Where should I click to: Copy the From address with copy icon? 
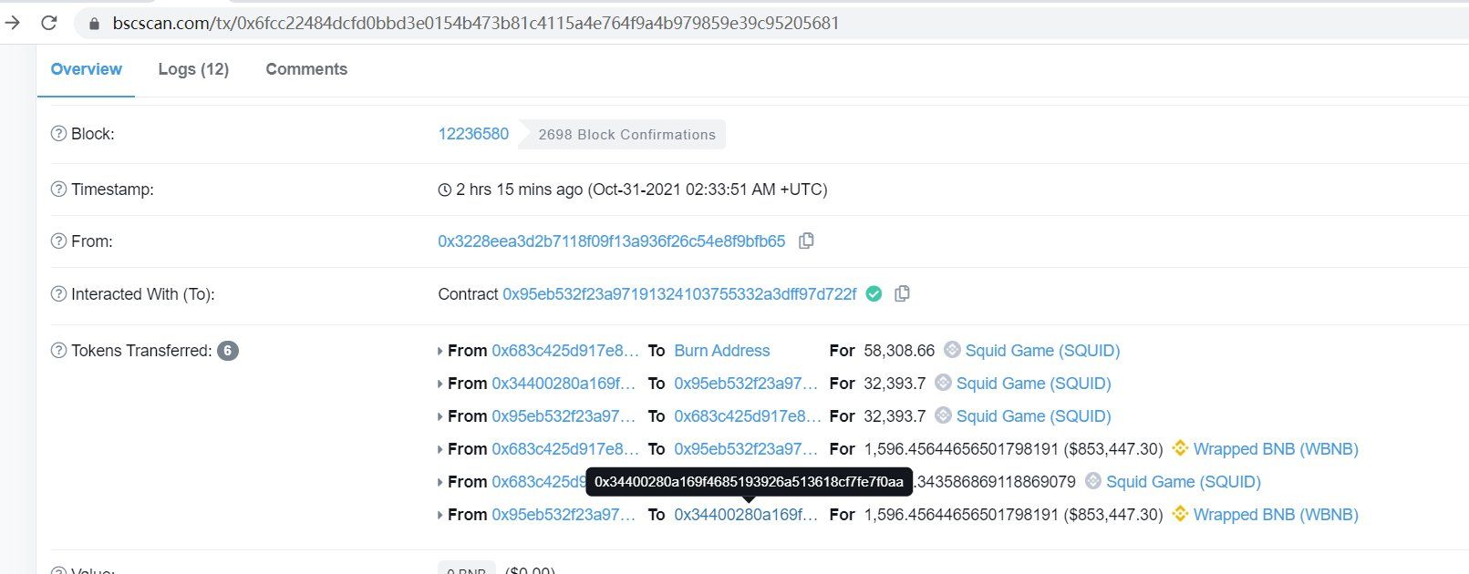[806, 241]
